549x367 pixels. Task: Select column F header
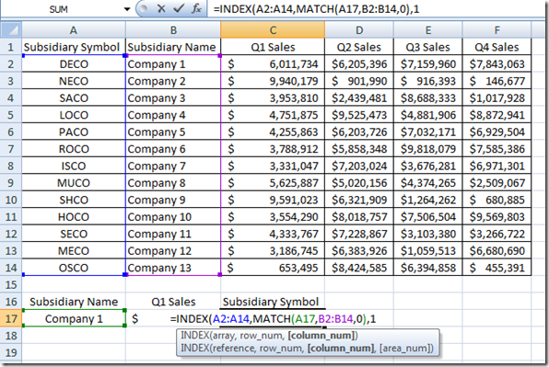(x=496, y=30)
